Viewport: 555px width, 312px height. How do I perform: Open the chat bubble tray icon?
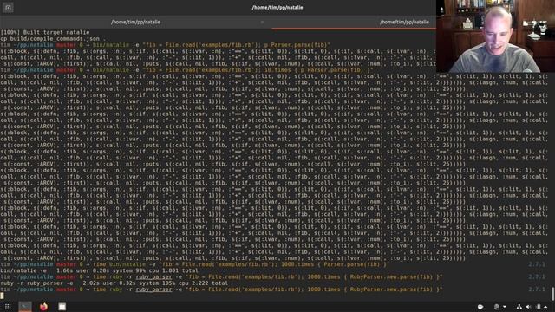pyautogui.click(x=480, y=307)
